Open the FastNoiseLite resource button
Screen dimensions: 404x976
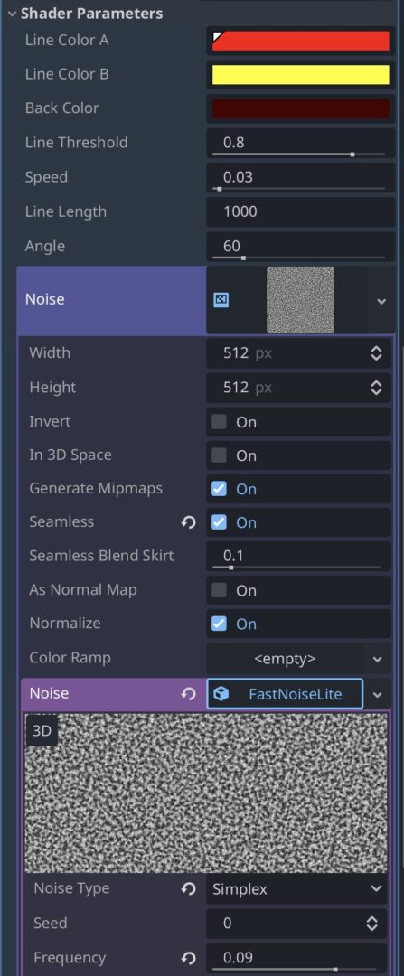pyautogui.click(x=285, y=693)
